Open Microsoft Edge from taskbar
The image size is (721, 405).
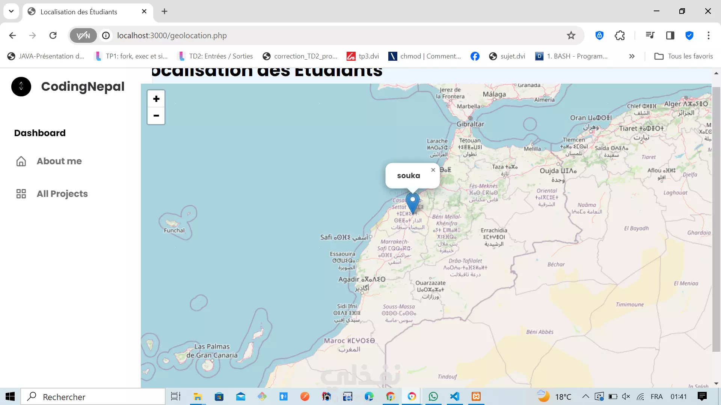369,397
